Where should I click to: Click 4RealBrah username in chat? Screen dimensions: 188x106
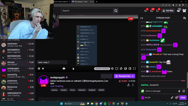tap(157, 54)
